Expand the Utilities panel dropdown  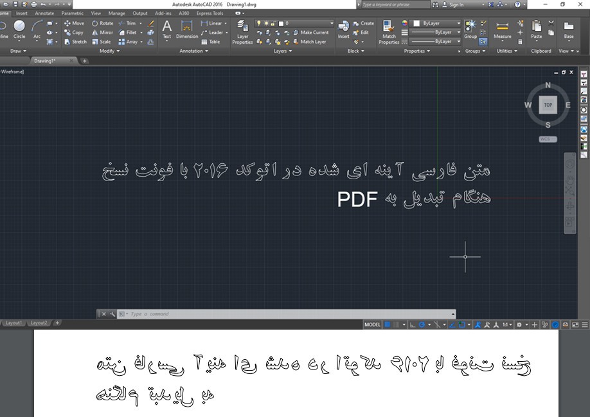(x=507, y=51)
